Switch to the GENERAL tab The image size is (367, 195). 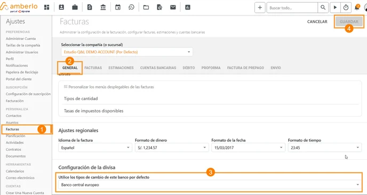[70, 68]
